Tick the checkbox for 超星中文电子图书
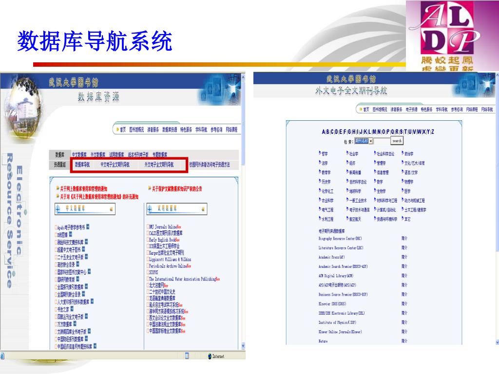Image resolution: width=499 pixels, height=374 pixels. coord(56,250)
